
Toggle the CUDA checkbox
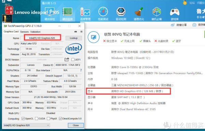(37, 118)
